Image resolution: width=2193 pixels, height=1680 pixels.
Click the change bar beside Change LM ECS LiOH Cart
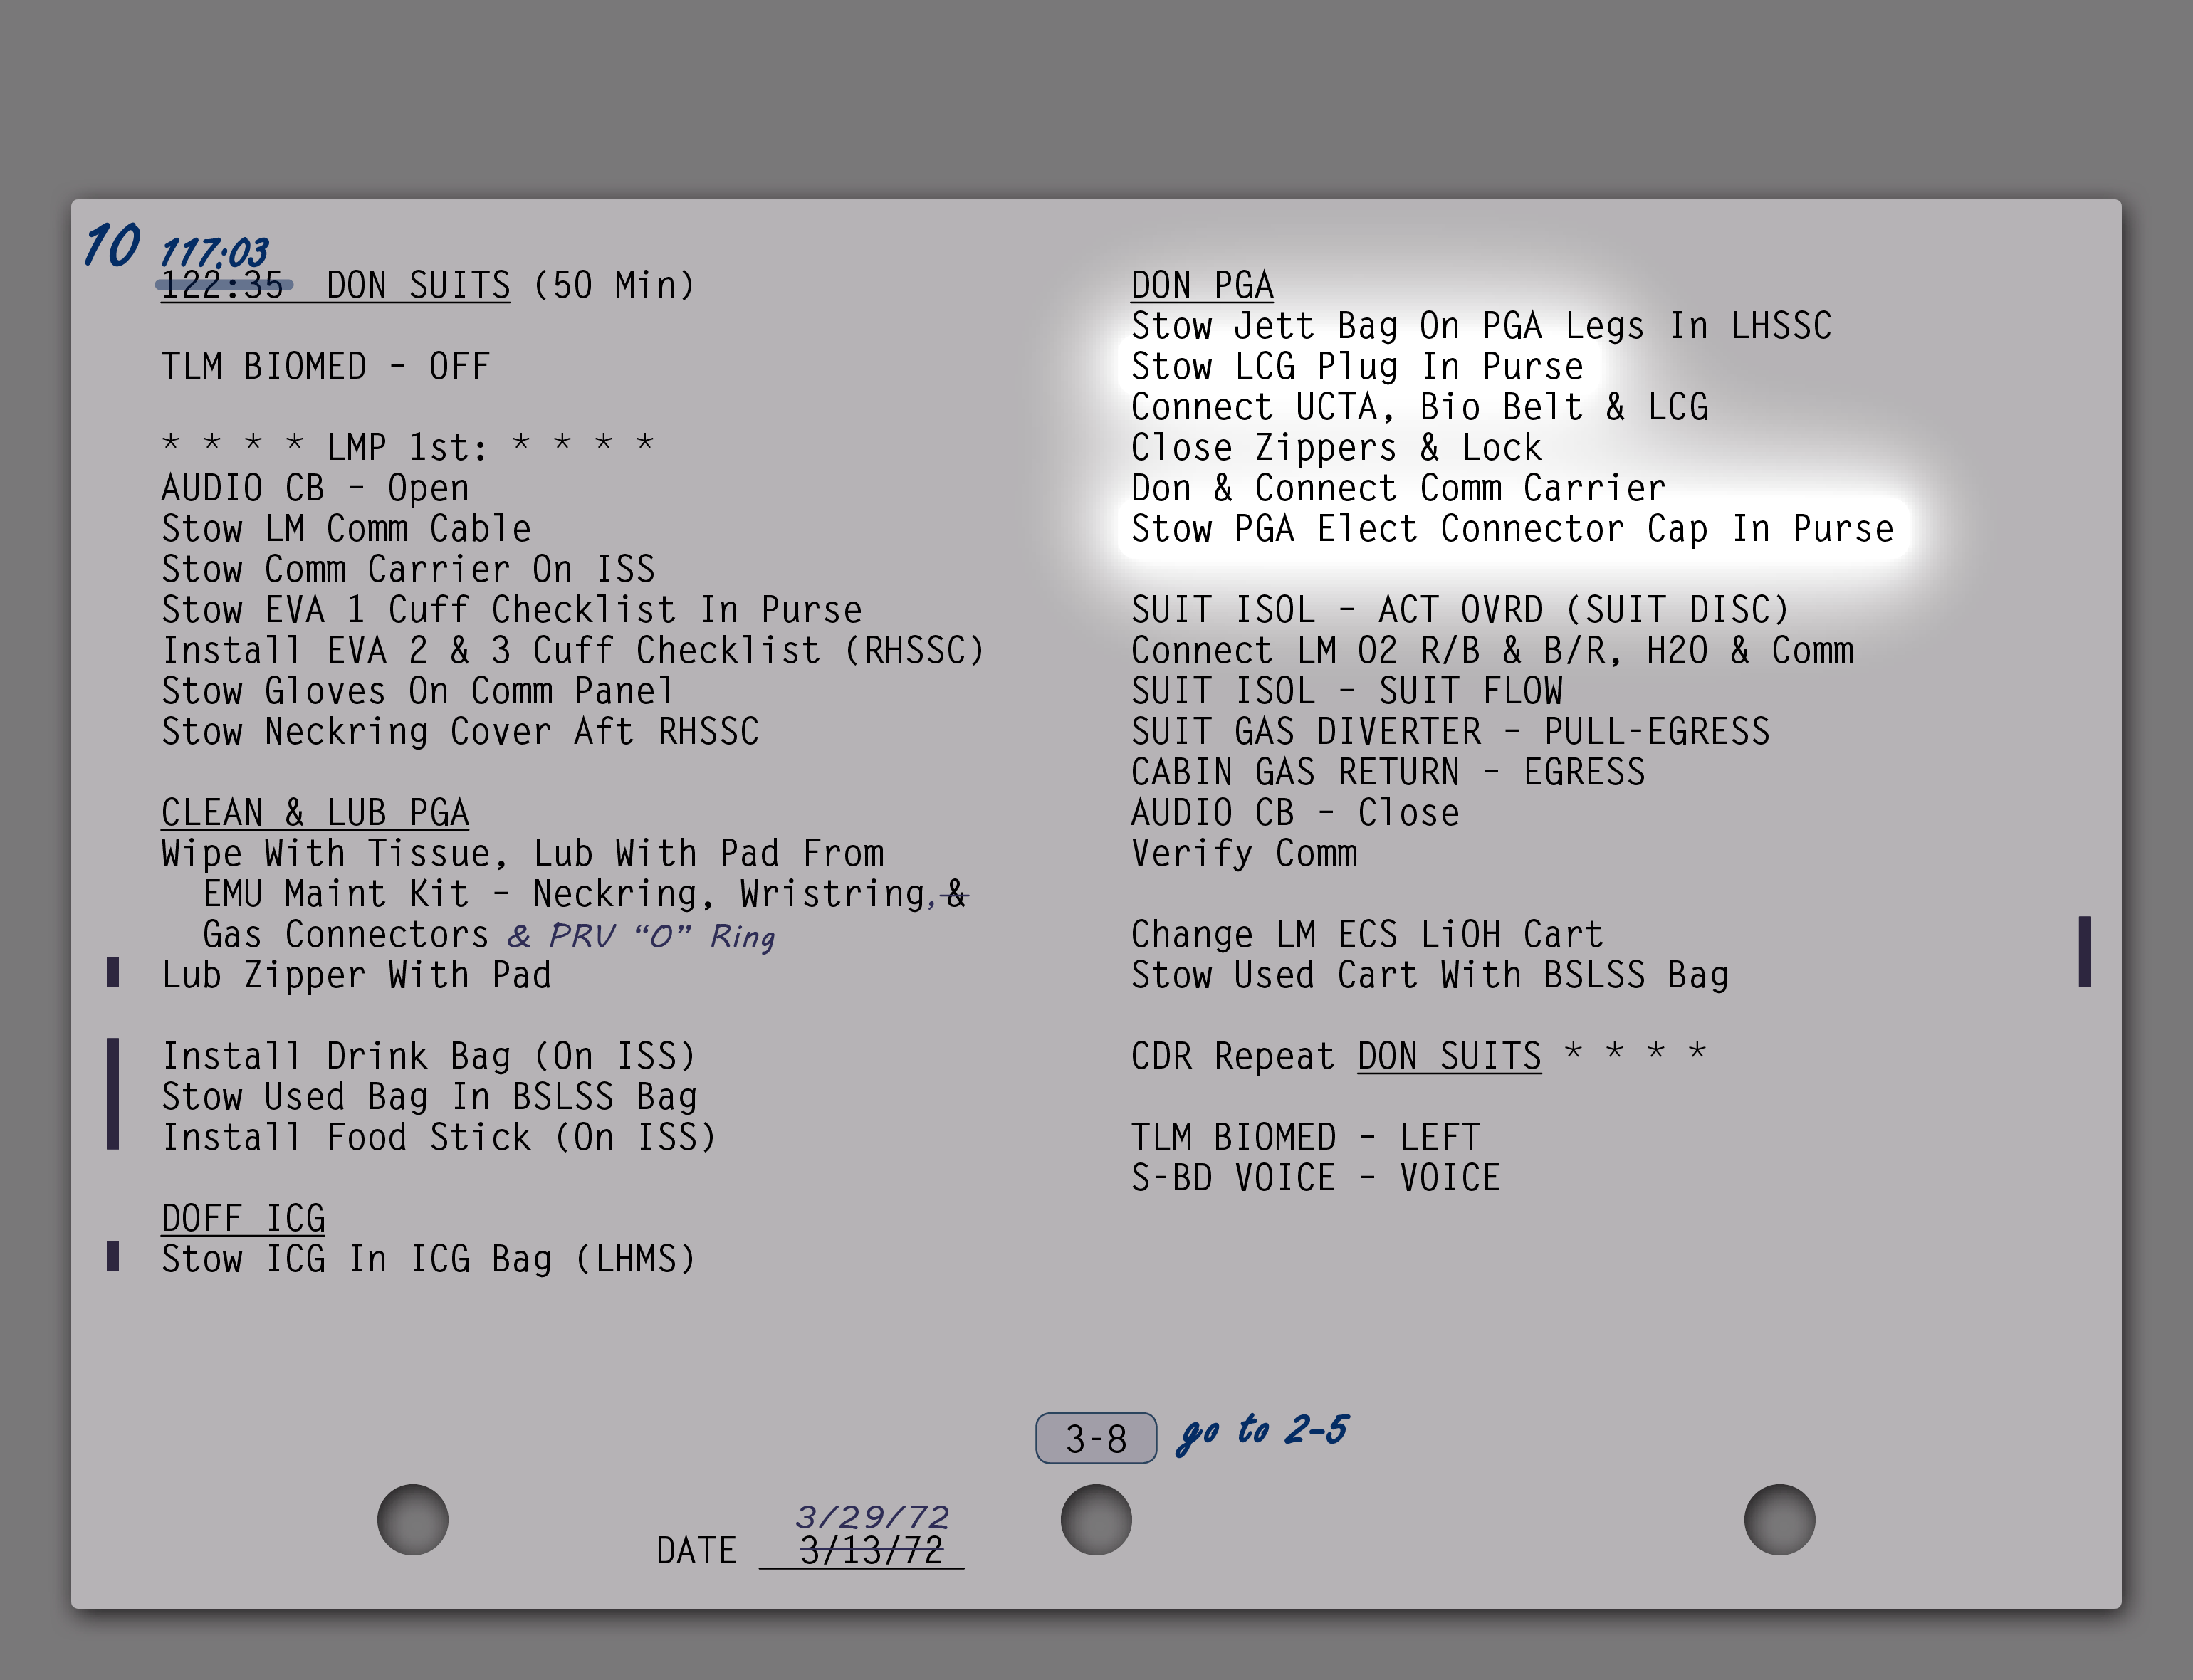(x=2084, y=951)
